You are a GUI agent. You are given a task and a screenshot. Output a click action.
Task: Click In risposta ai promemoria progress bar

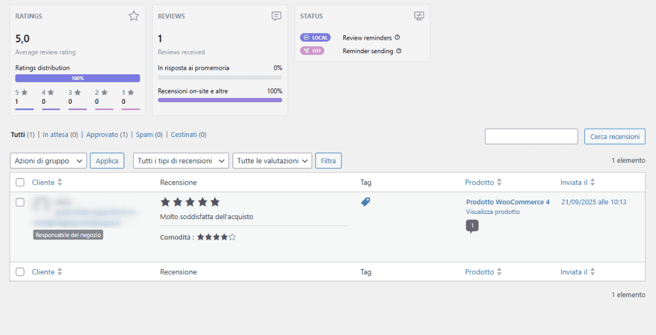220,78
